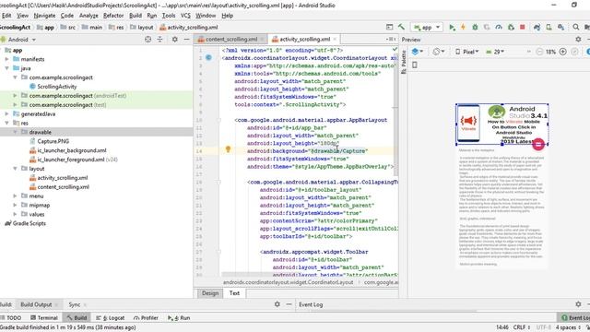This screenshot has width=590, height=332.
Task: Hide the Project panel with minus icon
Action: point(186,39)
